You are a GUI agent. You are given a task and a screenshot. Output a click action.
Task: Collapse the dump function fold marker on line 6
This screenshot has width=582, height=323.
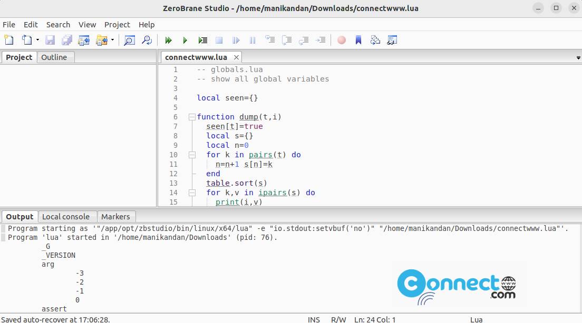(x=192, y=117)
